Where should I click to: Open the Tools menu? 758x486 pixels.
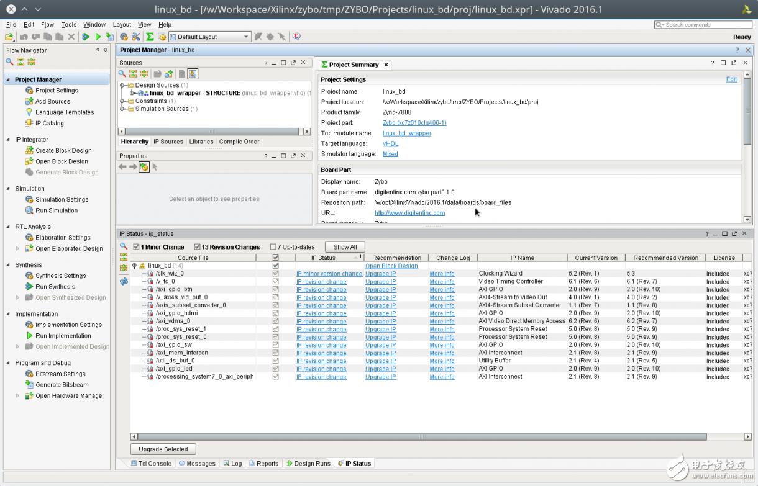(69, 25)
